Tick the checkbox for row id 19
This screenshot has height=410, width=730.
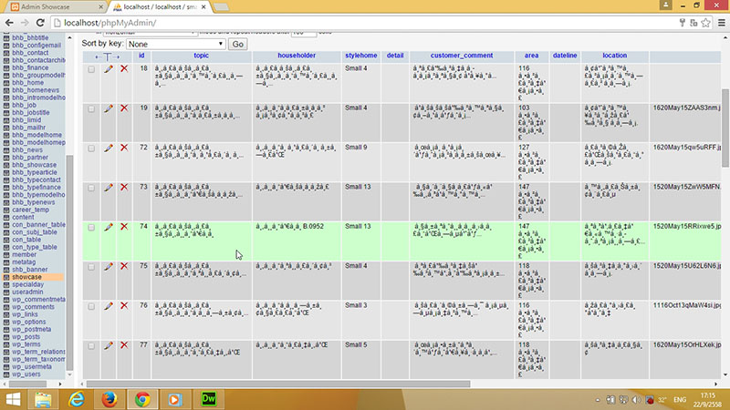coord(91,108)
